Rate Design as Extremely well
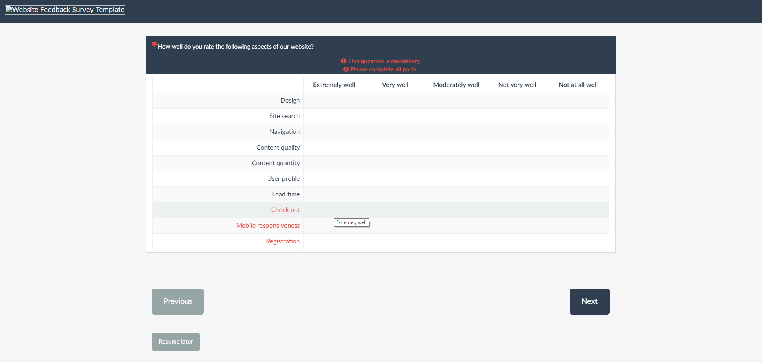This screenshot has width=762, height=362. tap(334, 101)
